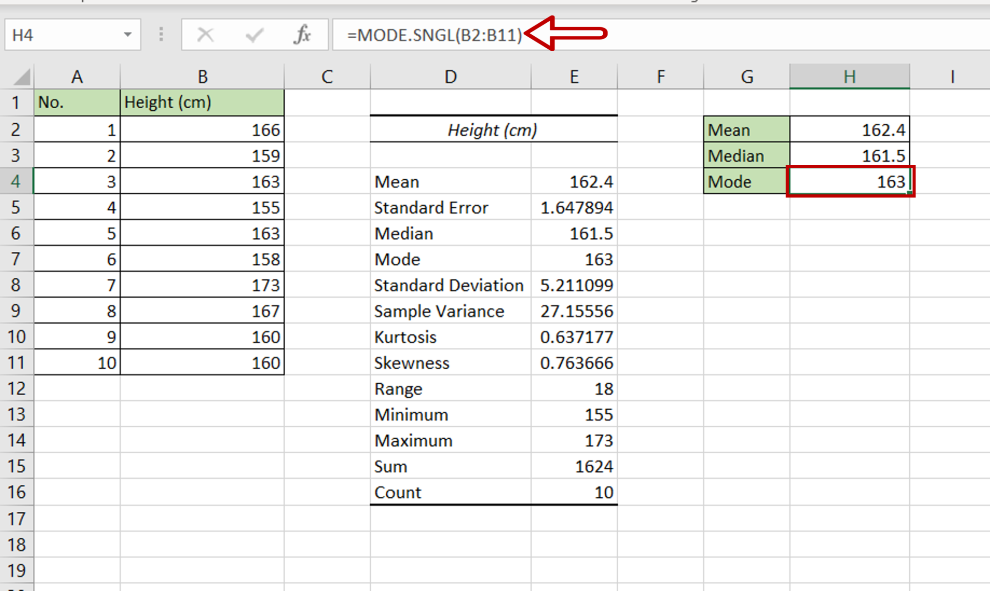Select row 11 by its row header

[16, 362]
